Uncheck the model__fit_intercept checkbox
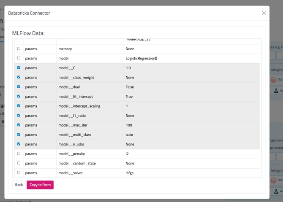Screen dimensions: 283x202 tap(19, 96)
